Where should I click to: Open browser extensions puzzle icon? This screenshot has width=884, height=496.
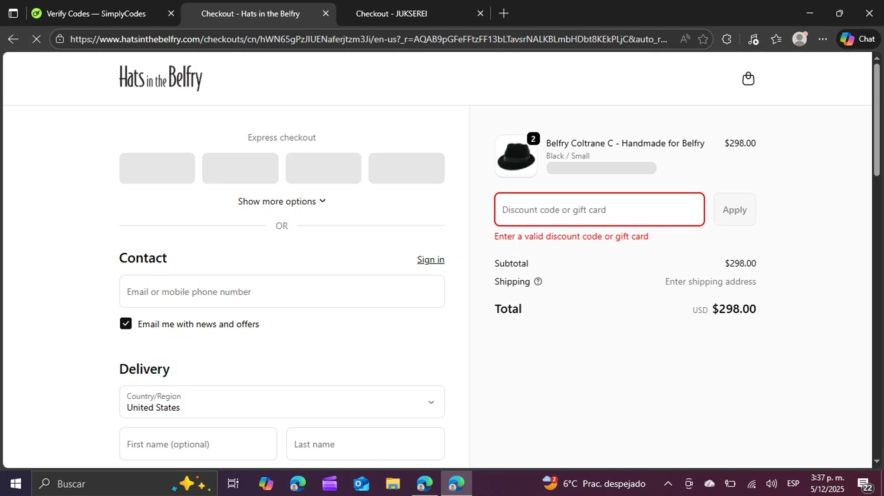coord(727,39)
